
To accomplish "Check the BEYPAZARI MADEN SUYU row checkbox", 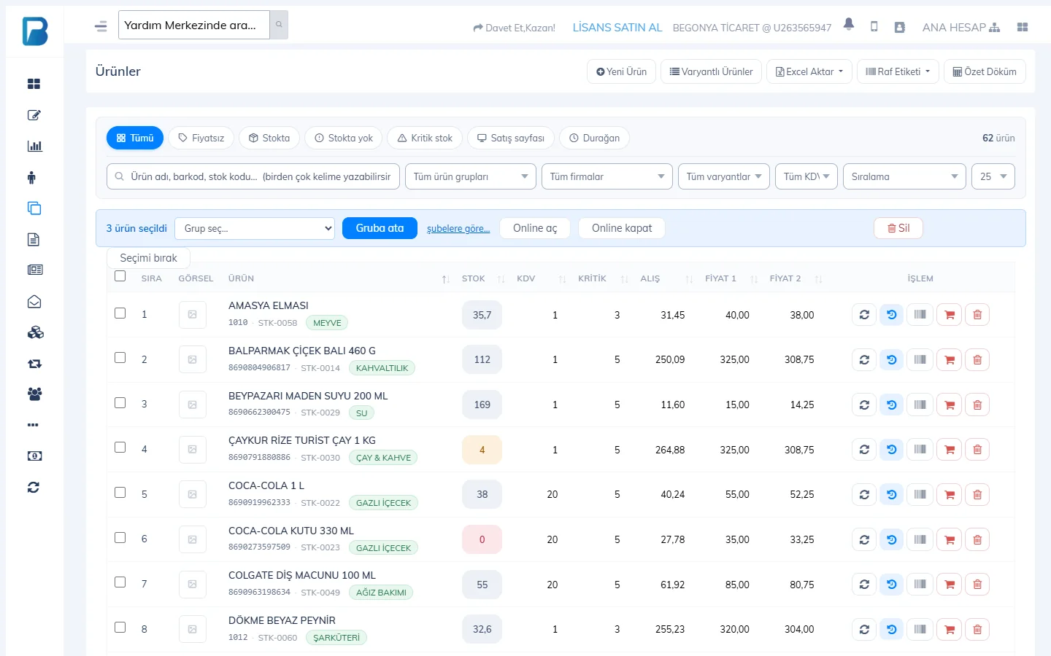I will pyautogui.click(x=120, y=402).
